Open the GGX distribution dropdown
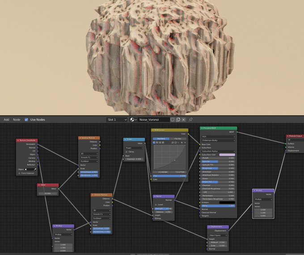 (x=218, y=137)
